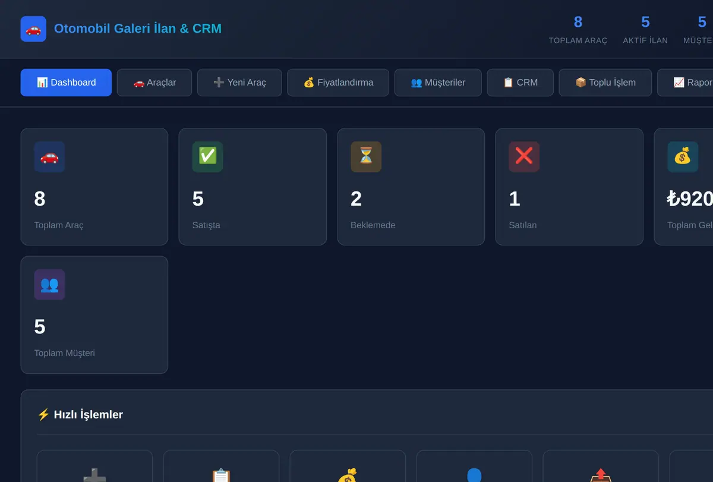Click the red X icon on Satılan card
The height and width of the screenshot is (482, 713).
(x=524, y=157)
